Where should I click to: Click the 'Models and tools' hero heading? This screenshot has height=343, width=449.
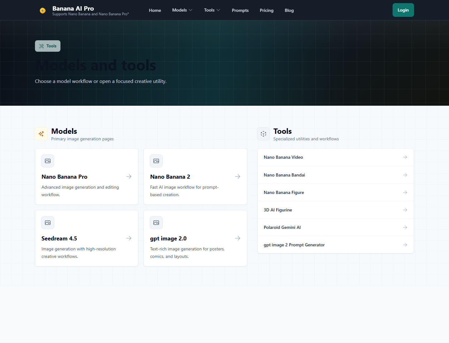click(x=95, y=65)
